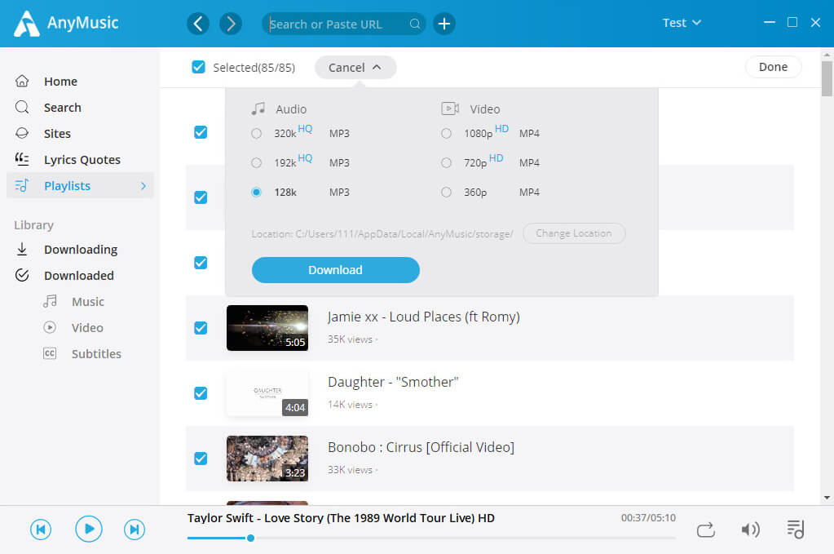
Task: Go back with the left arrow button
Action: [x=198, y=24]
